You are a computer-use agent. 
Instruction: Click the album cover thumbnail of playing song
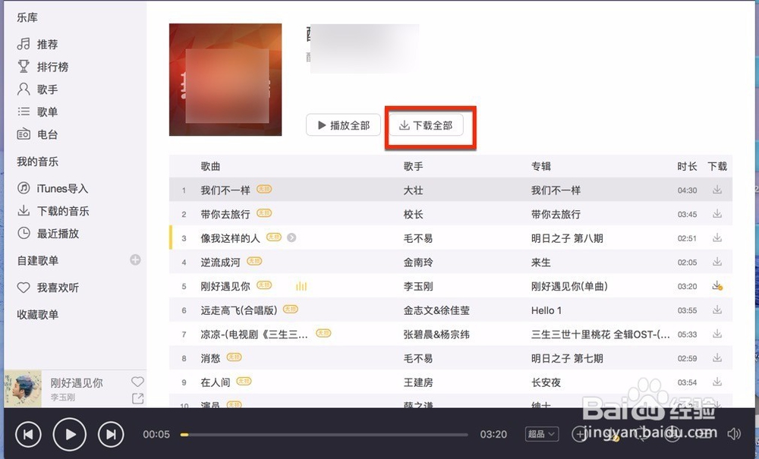22,388
